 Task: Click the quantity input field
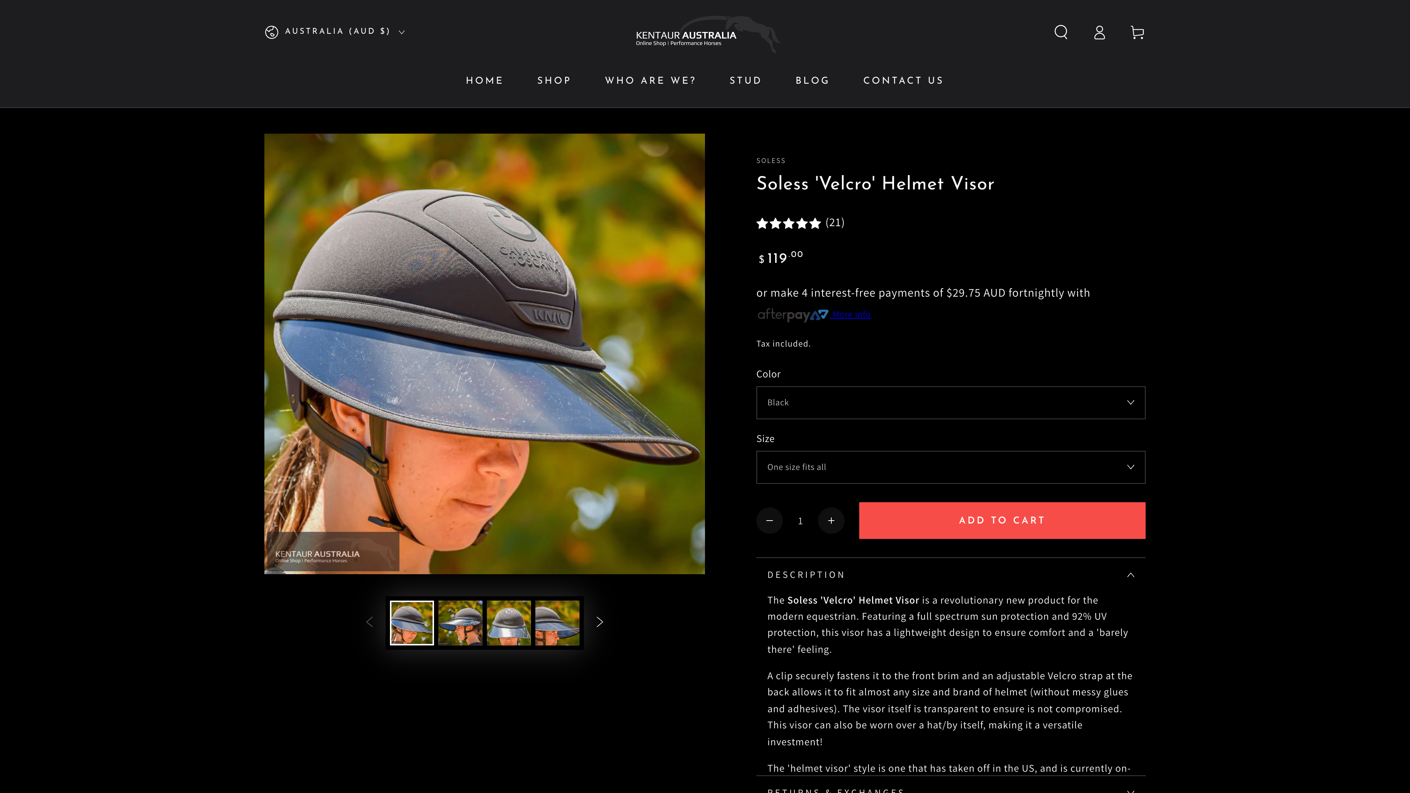click(800, 521)
